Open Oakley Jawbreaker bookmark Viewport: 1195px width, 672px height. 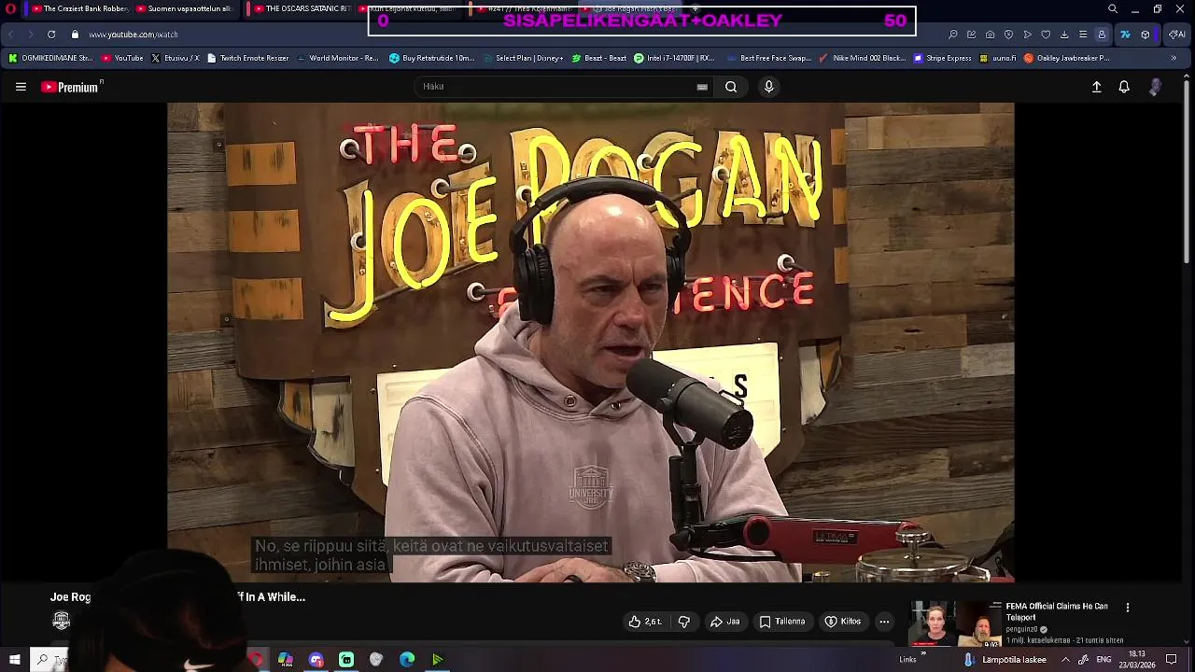[x=1066, y=58]
